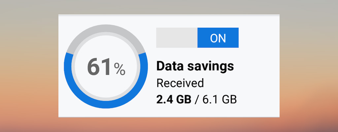
Task: Click the grey off side of the switch
Action: (177, 38)
